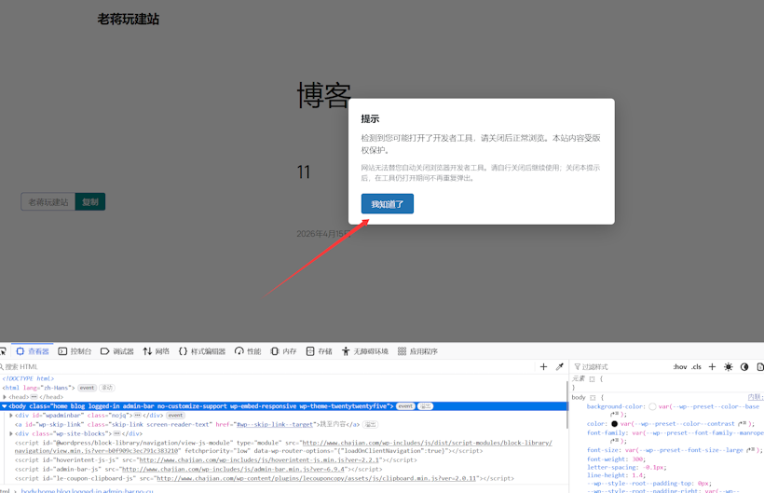Open the 网络 network panel

coord(157,351)
